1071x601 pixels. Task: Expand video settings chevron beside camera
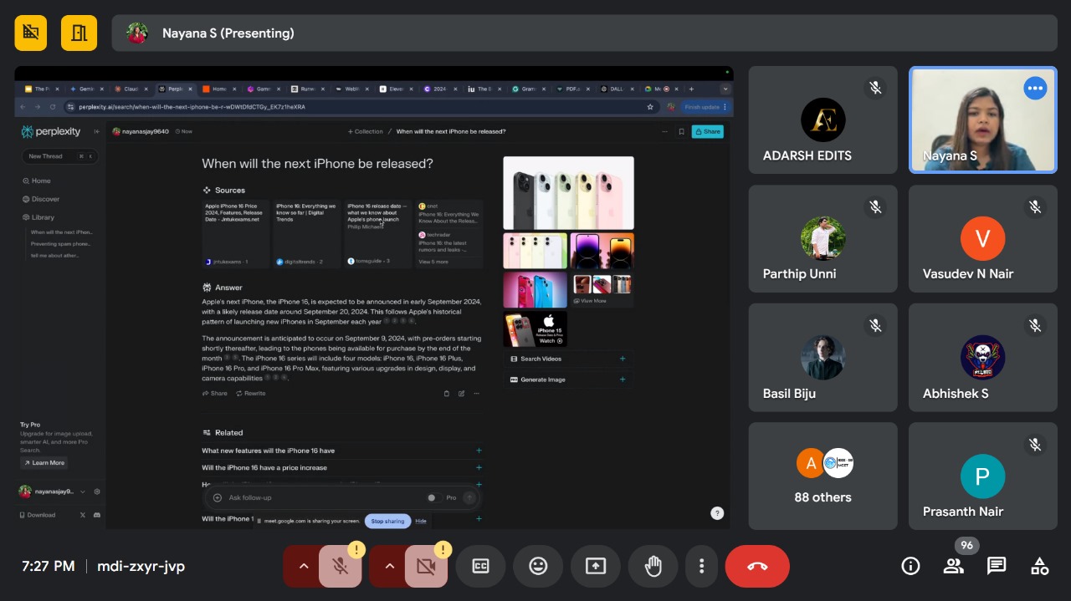[390, 566]
